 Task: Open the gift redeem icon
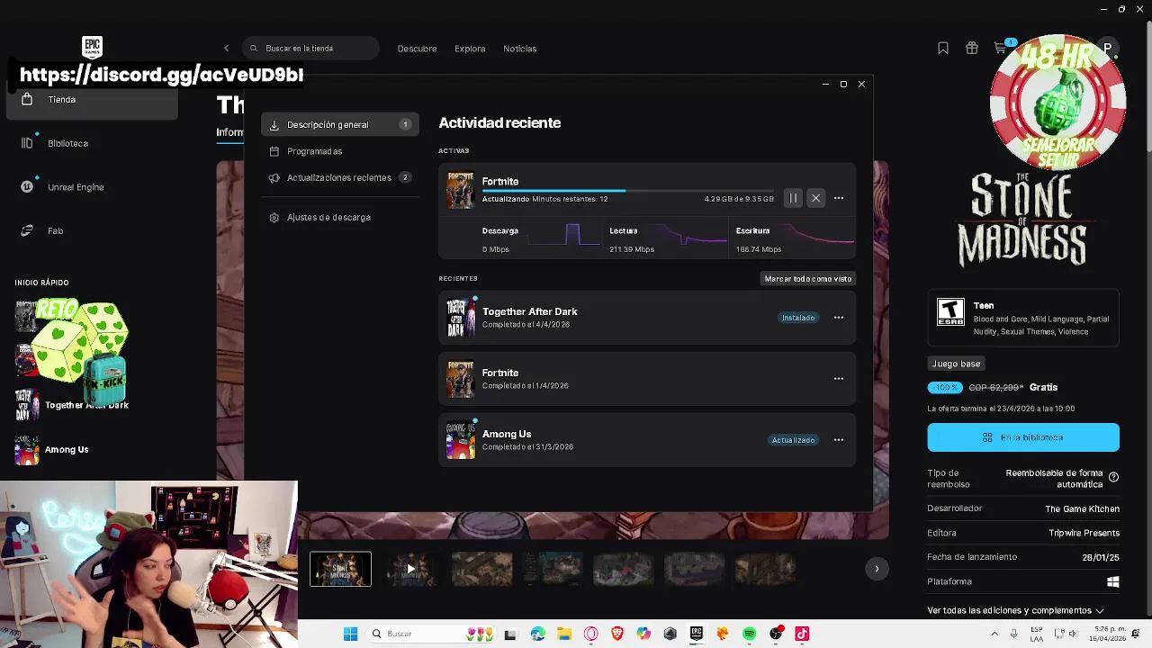pos(971,49)
